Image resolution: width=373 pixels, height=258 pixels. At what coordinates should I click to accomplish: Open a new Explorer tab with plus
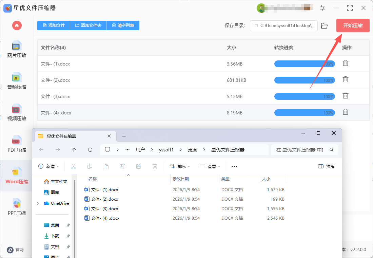pyautogui.click(x=124, y=136)
